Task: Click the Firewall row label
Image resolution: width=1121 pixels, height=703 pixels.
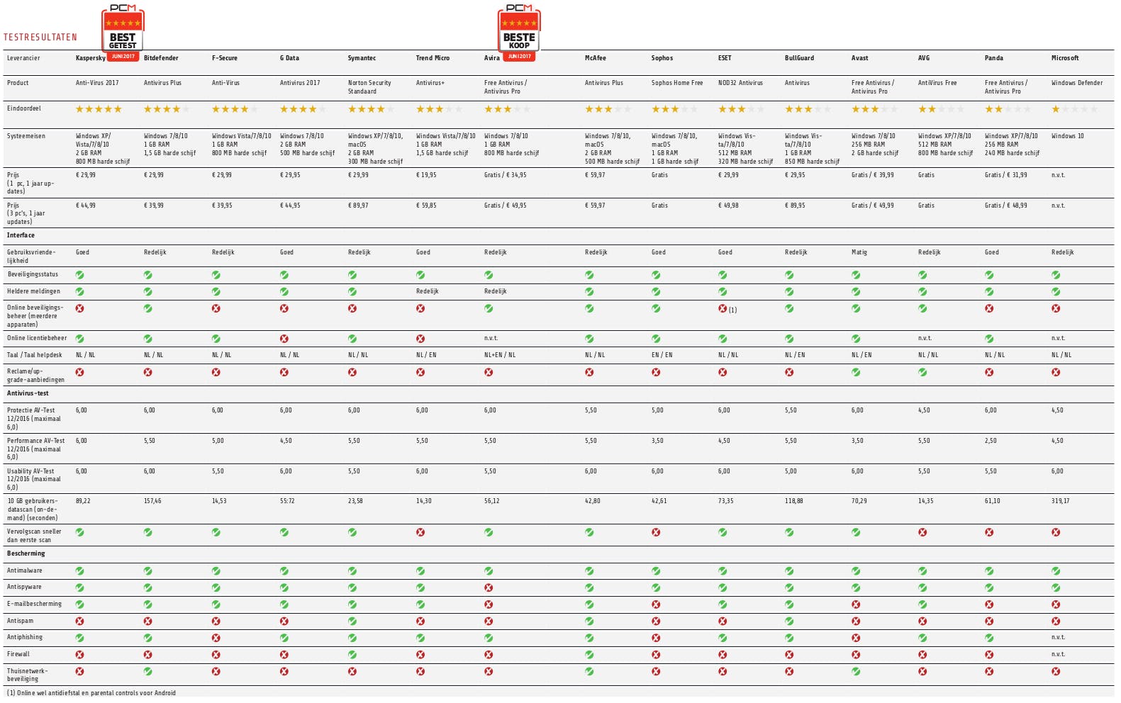Action: tap(18, 654)
